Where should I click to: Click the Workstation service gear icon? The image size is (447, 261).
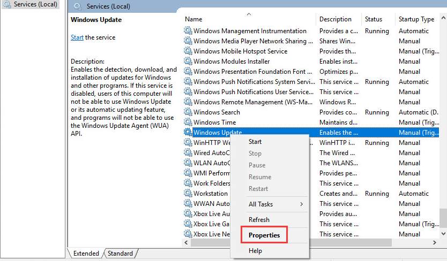click(x=188, y=193)
